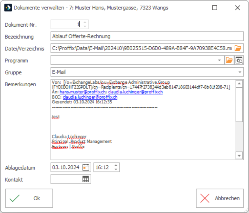Open the folder icon beside the Programm dropdown
Image resolution: width=249 pixels, height=213 pixels.
point(229,60)
